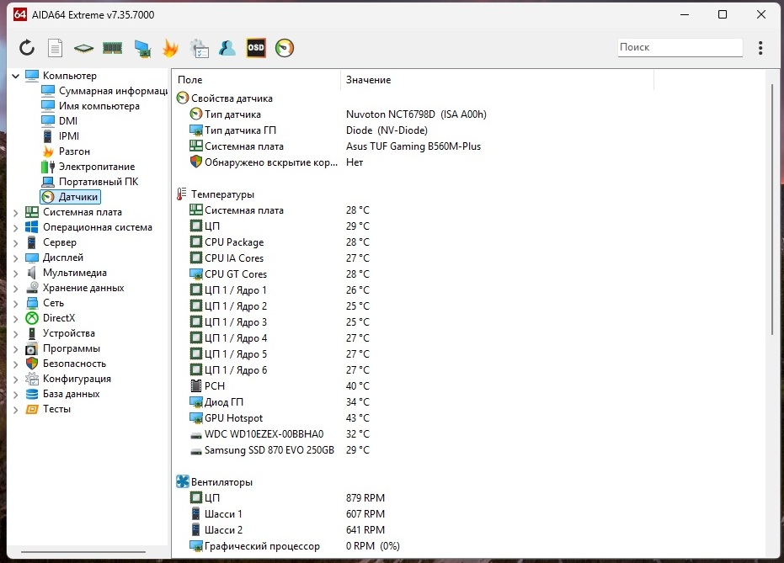784x563 pixels.
Task: Select the Шасси 1 fan row
Action: point(287,514)
